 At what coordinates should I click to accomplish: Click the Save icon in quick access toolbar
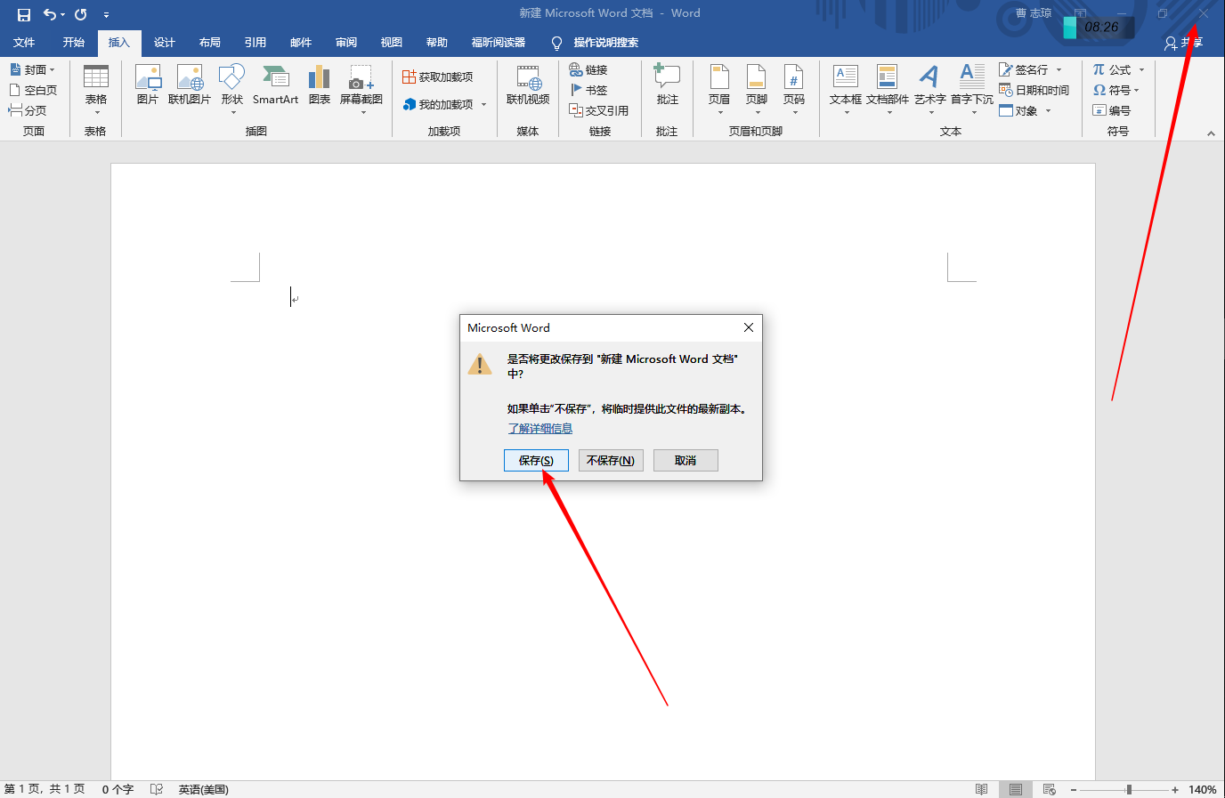click(24, 14)
